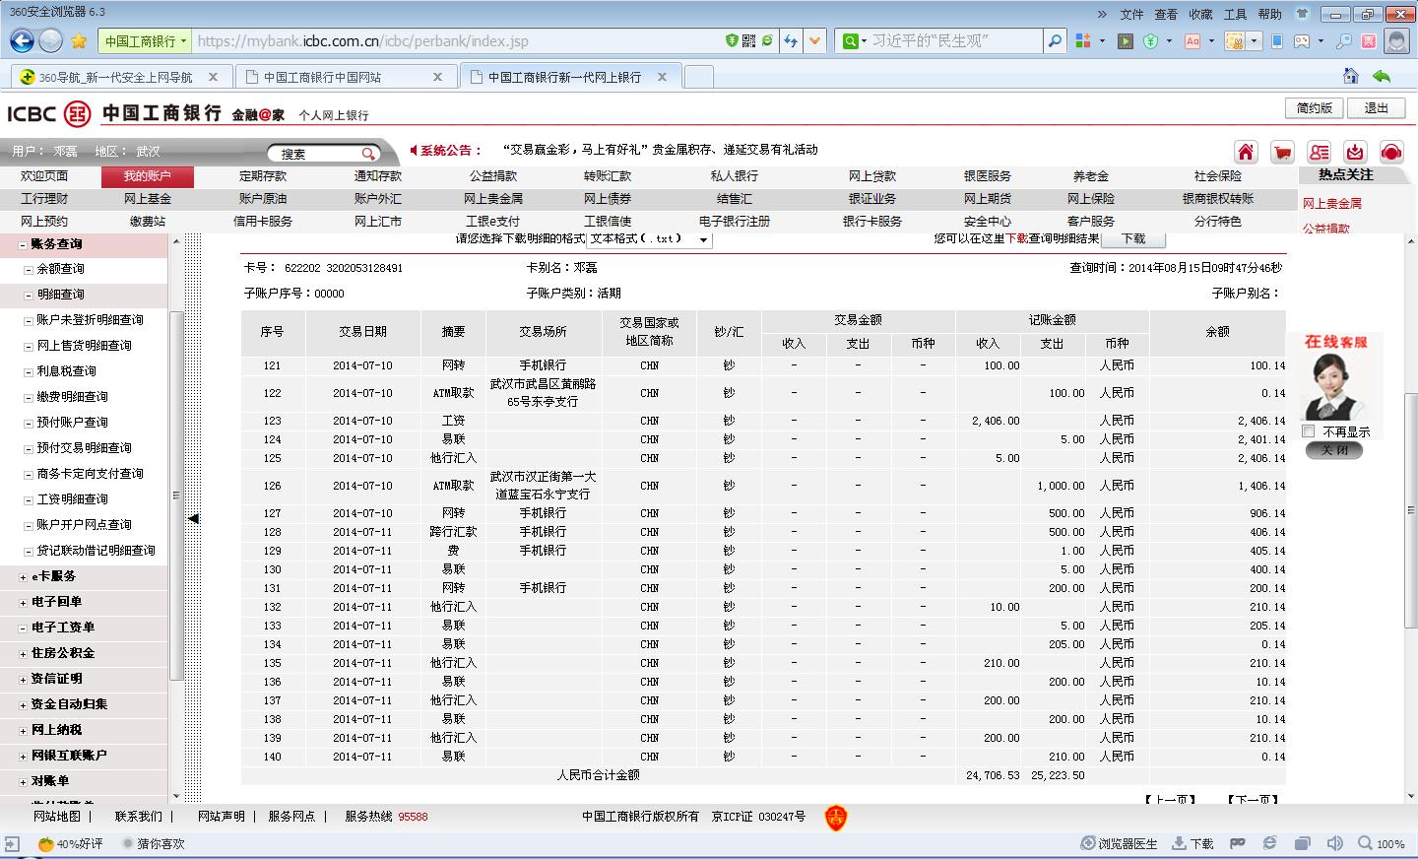Collapse sidebar using the black left arrow
The image size is (1418, 859).
(x=193, y=518)
